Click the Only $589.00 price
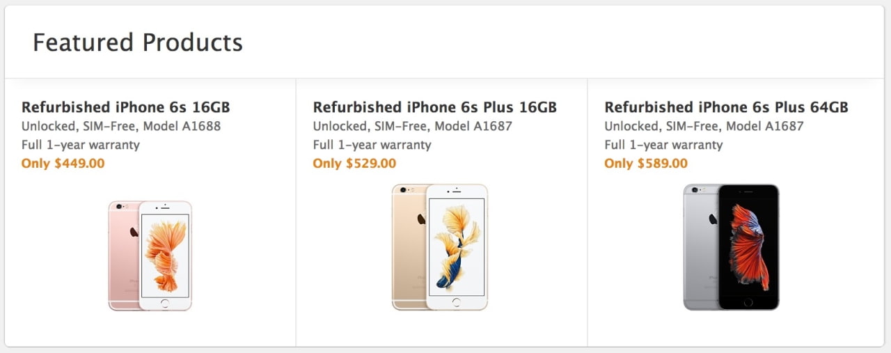The height and width of the screenshot is (353, 891). (646, 164)
